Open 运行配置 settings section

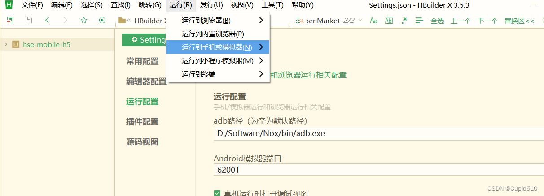pos(142,102)
